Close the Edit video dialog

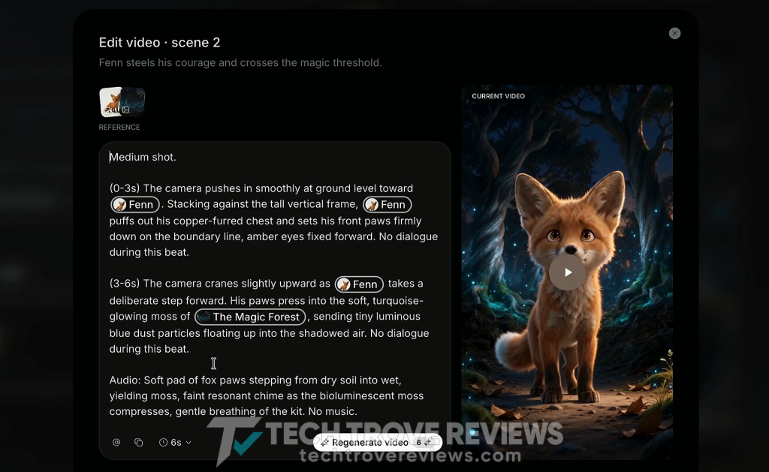675,33
